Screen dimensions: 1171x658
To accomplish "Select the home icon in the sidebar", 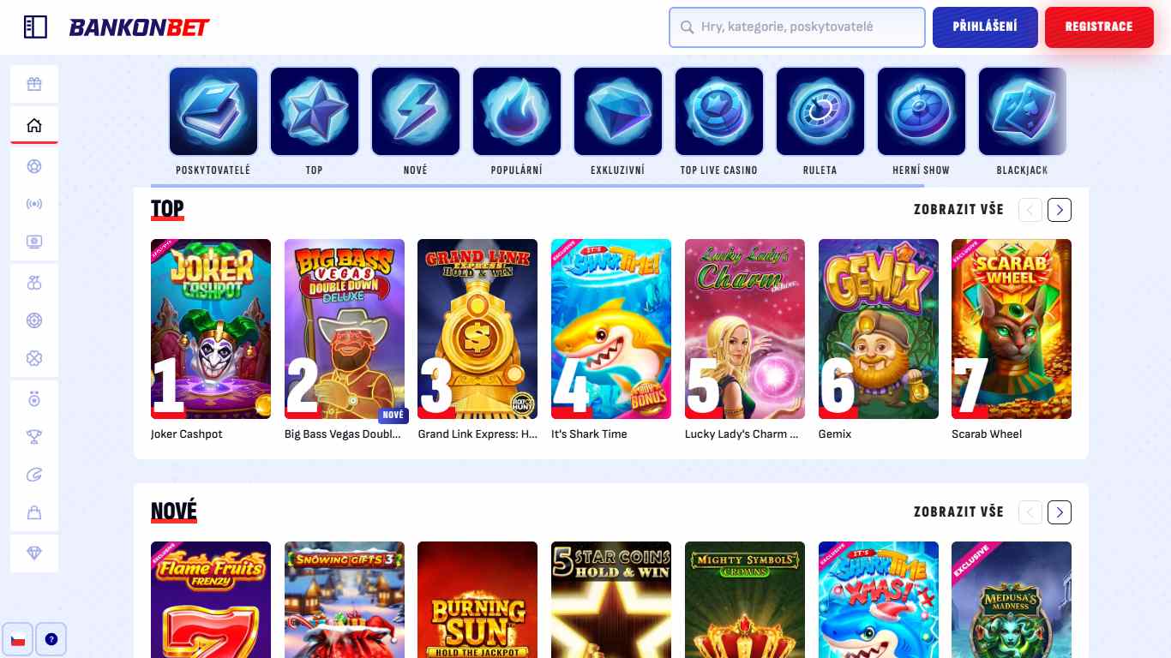I will (34, 126).
